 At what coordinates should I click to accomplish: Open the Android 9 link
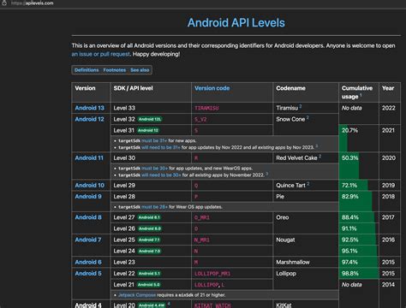88,196
